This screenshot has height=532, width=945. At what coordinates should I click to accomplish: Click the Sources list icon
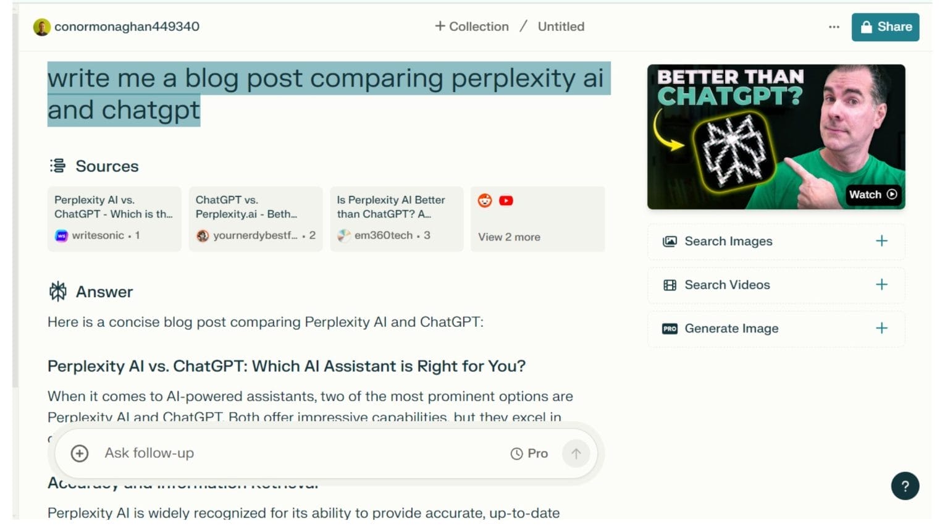pos(56,166)
